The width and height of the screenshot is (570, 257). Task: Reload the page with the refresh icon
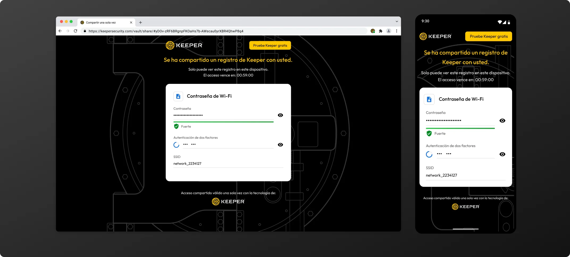tap(76, 31)
